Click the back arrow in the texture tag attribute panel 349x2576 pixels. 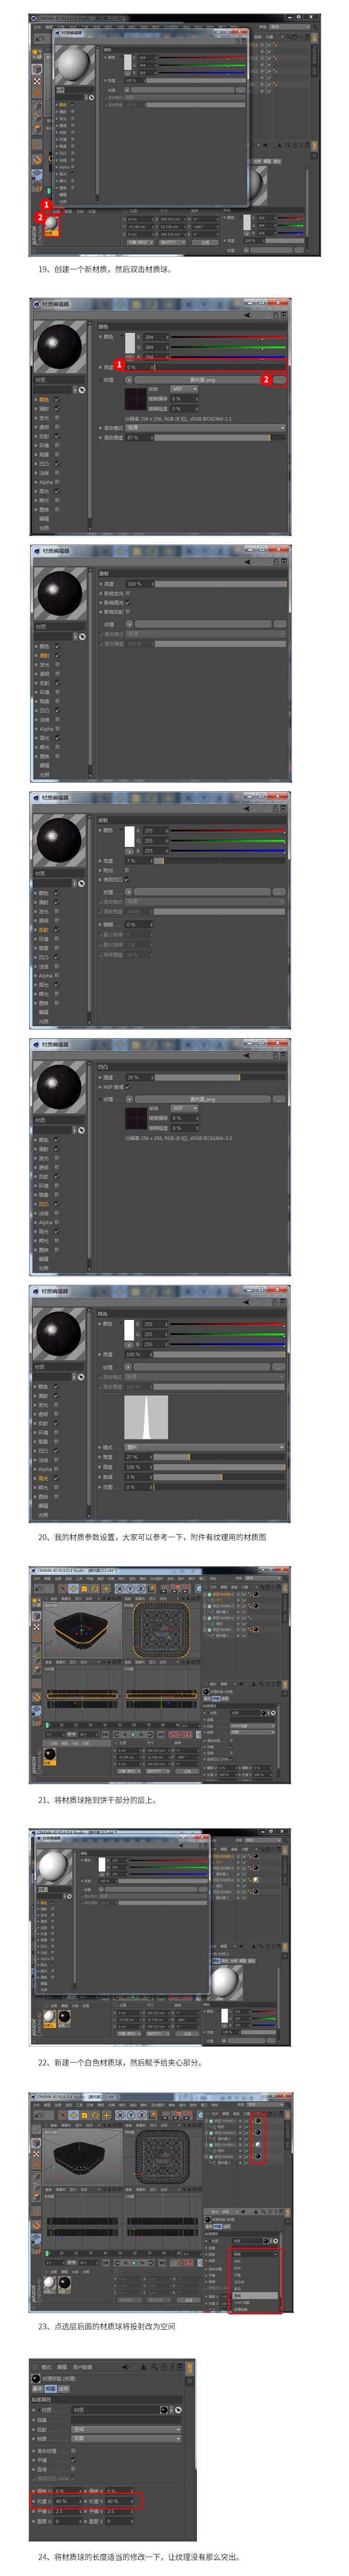pyautogui.click(x=124, y=2367)
